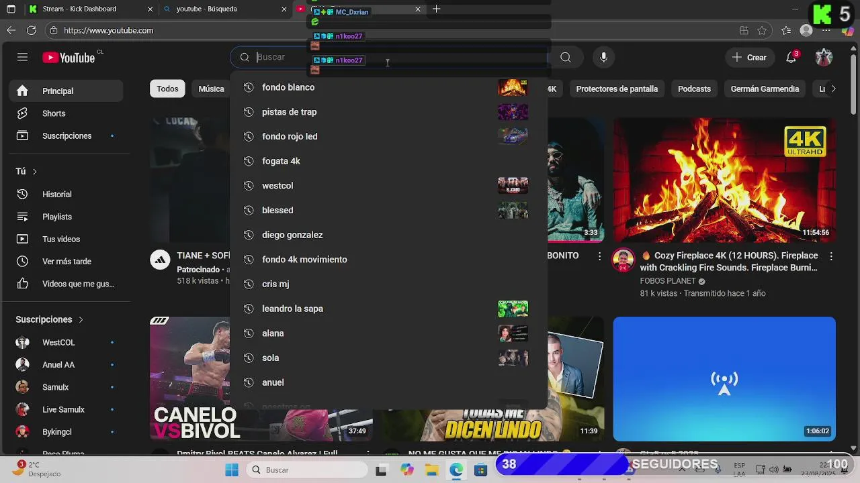Open options menu for Cozy Fireplace video
The width and height of the screenshot is (860, 483).
(x=831, y=256)
